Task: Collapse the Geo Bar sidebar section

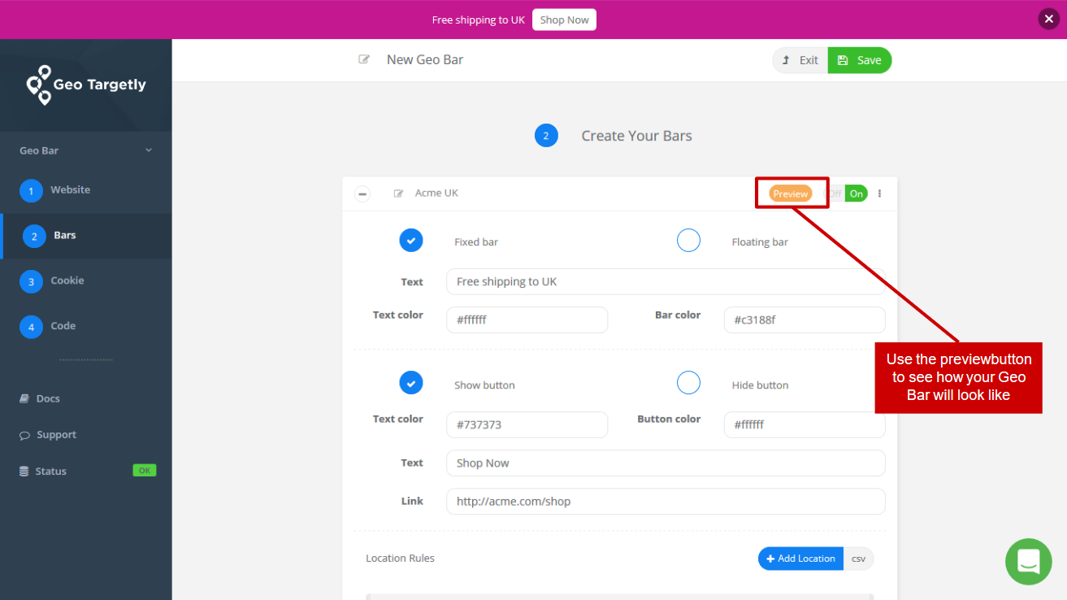Action: [x=148, y=150]
